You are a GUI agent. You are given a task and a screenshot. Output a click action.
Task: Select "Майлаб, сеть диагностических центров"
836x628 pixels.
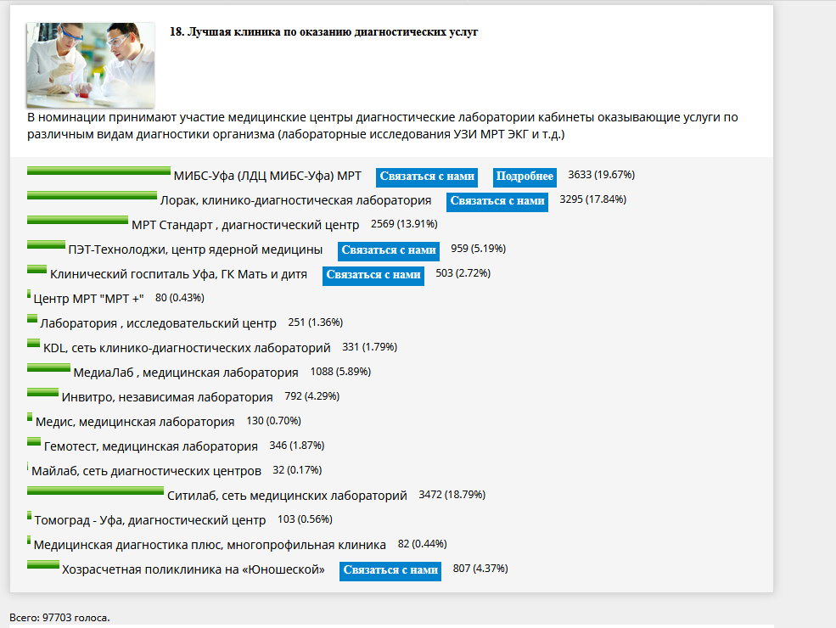pyautogui.click(x=146, y=471)
